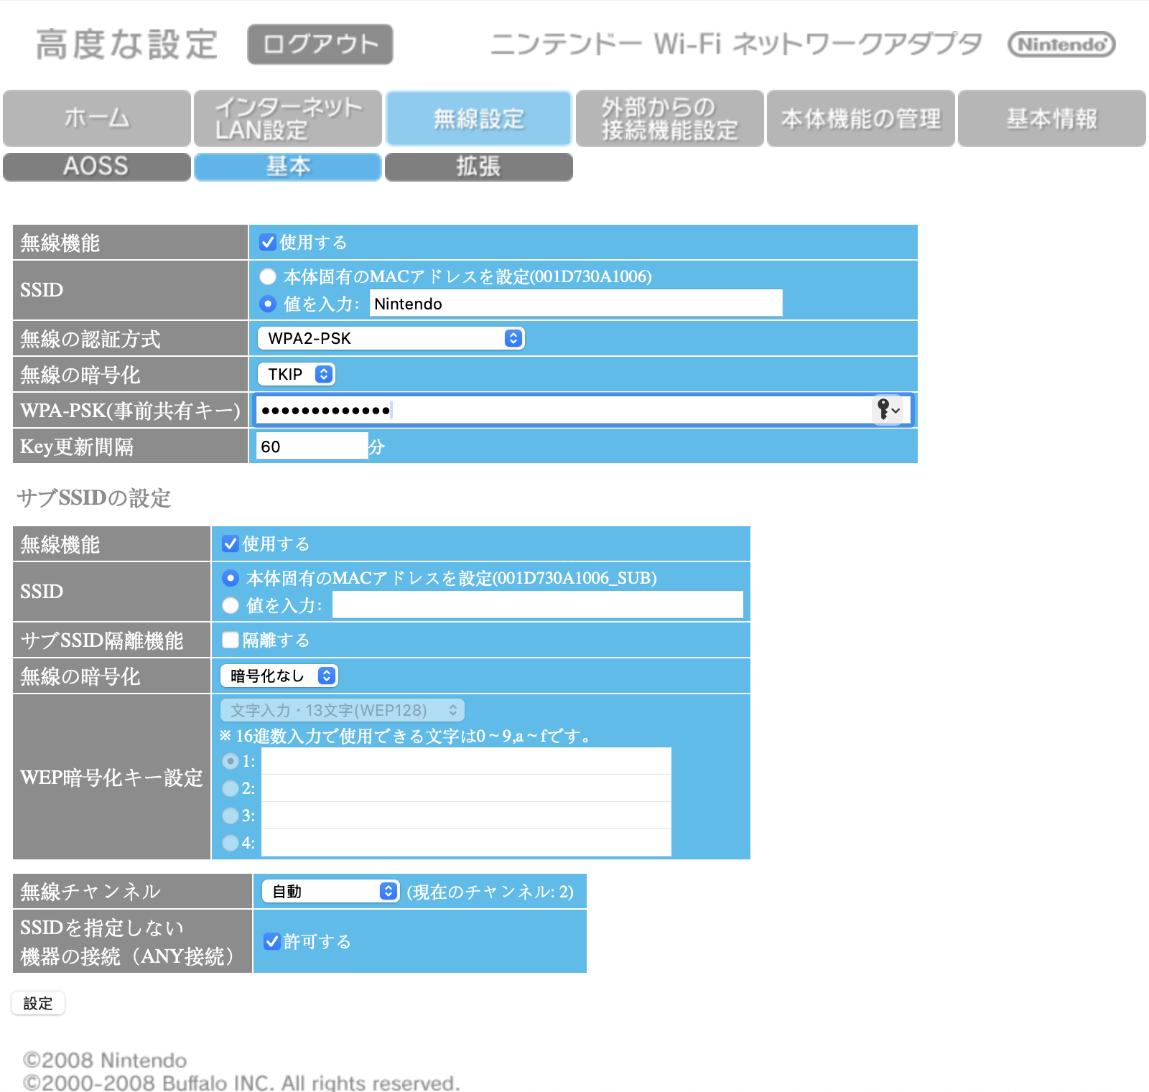
Task: Click the ニンテンドー Wi-Fi ネットワークアダプタ title
Action: [736, 45]
